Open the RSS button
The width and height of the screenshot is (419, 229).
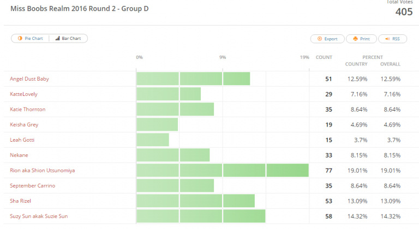point(393,39)
